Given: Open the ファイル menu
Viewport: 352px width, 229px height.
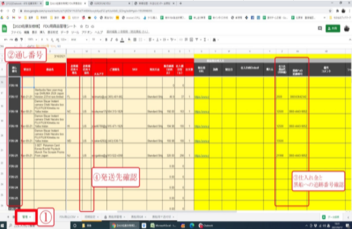Looking at the screenshot, I should (x=16, y=32).
